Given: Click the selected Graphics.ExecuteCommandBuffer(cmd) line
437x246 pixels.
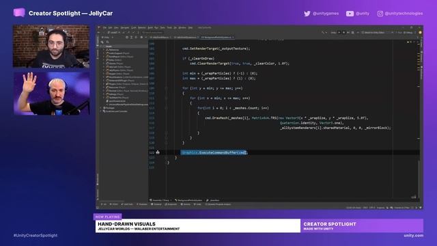Looking at the screenshot, I should [214, 152].
